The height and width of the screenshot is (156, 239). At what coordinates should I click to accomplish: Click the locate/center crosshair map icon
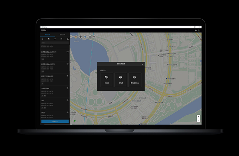pos(81,36)
